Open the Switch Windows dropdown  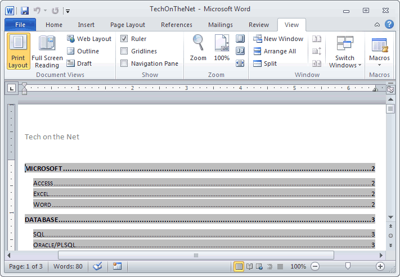tap(345, 52)
